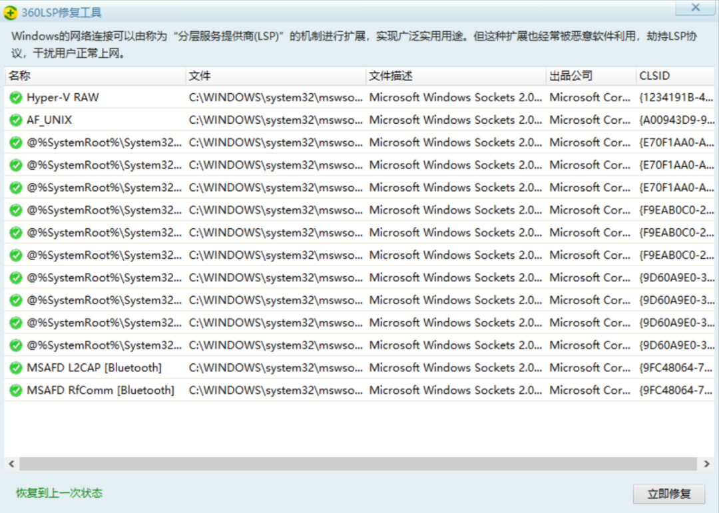Click the file path cell in the MSAFD RfComm row
Screen dimensions: 719x513
(x=276, y=391)
